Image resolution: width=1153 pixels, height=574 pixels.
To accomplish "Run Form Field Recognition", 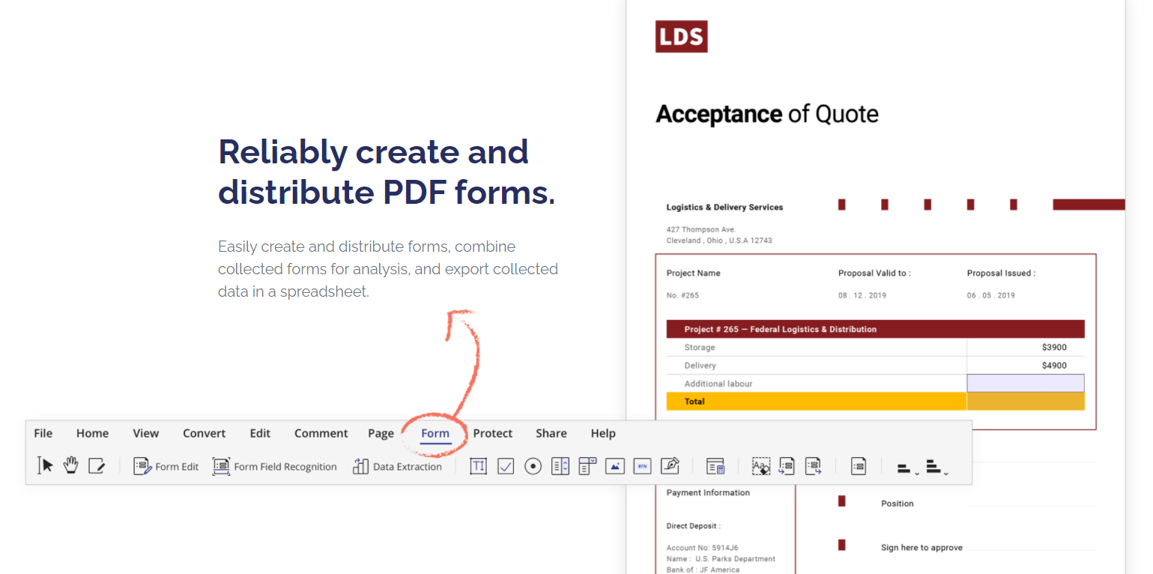I will 274,466.
